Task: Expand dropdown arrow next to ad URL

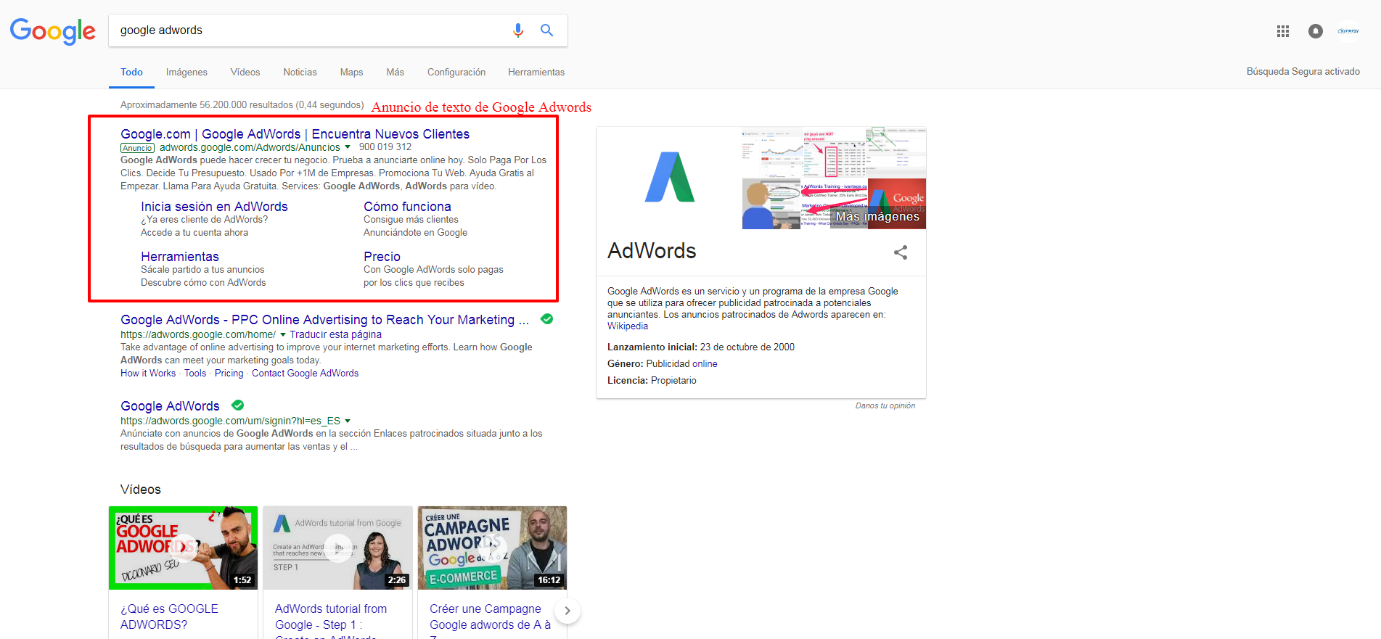Action: pos(348,147)
